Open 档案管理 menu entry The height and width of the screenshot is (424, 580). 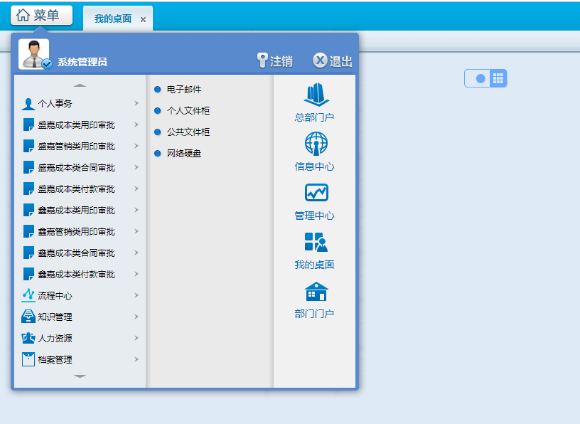click(55, 359)
